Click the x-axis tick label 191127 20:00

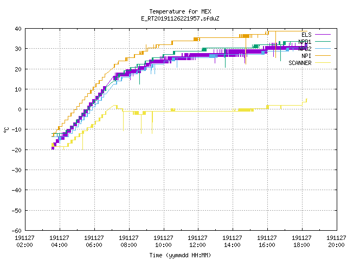[x=336, y=241]
